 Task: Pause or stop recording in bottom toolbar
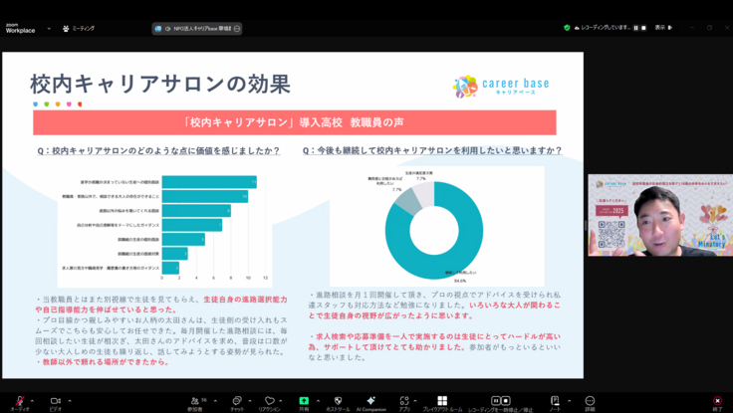tap(497, 401)
